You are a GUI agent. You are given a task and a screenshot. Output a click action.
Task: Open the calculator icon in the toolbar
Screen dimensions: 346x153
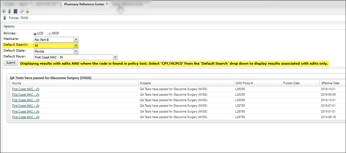15,11
